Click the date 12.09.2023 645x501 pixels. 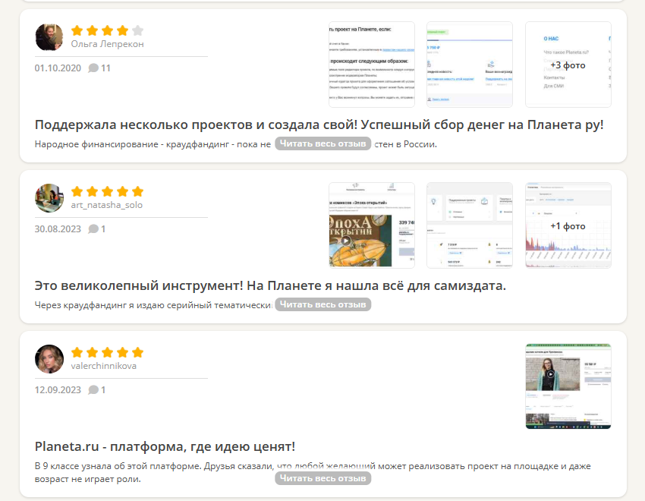58,390
